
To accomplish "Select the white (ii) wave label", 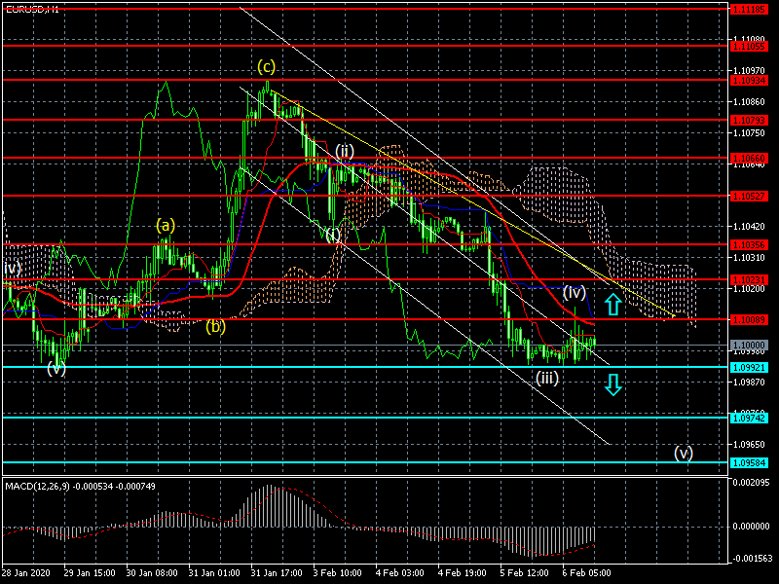I will [x=344, y=151].
